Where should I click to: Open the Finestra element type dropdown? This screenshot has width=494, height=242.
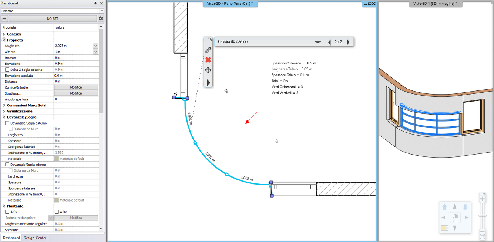pyautogui.click(x=102, y=11)
